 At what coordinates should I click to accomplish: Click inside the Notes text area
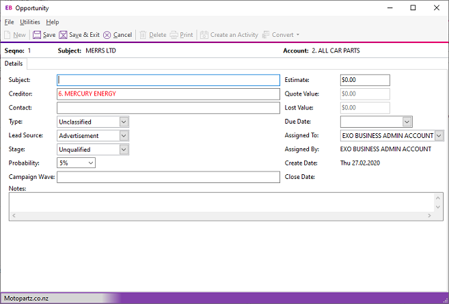[x=221, y=202]
